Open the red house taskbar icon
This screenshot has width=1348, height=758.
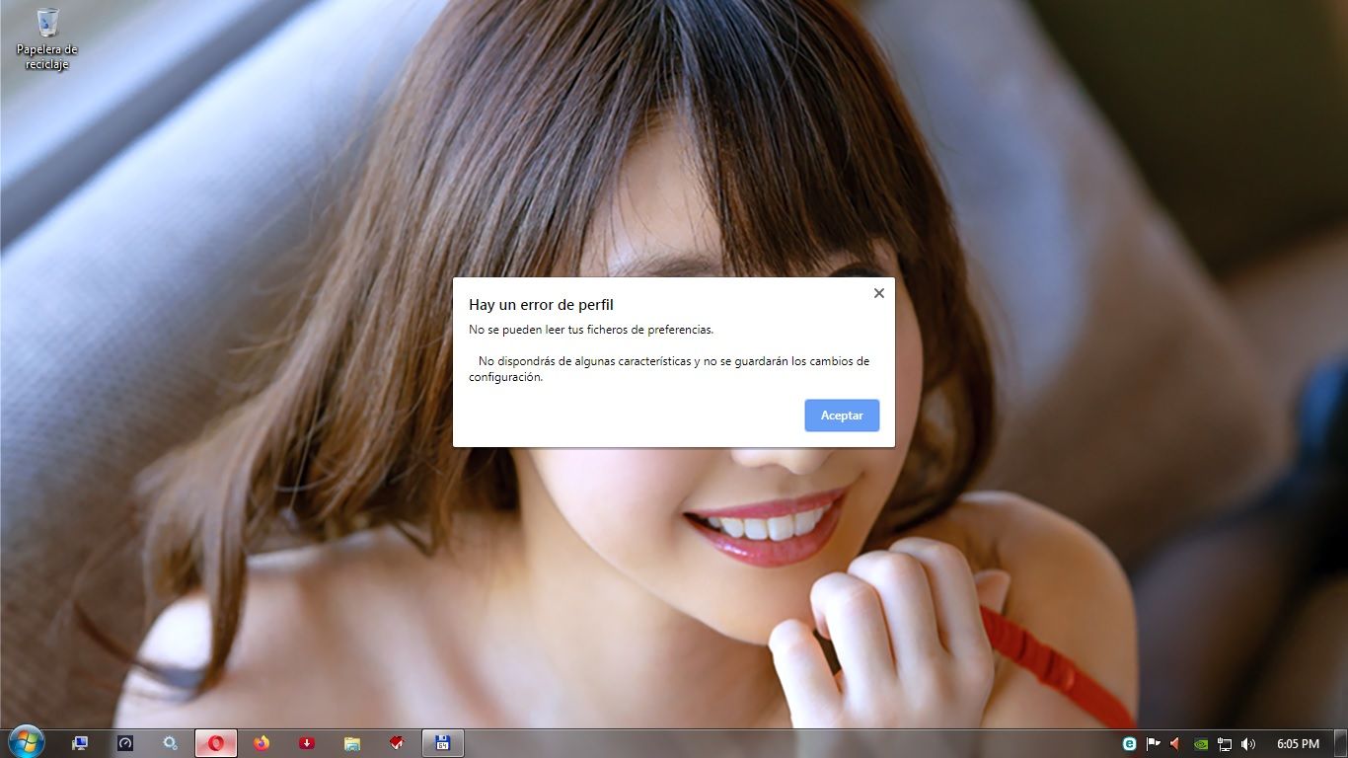(398, 743)
